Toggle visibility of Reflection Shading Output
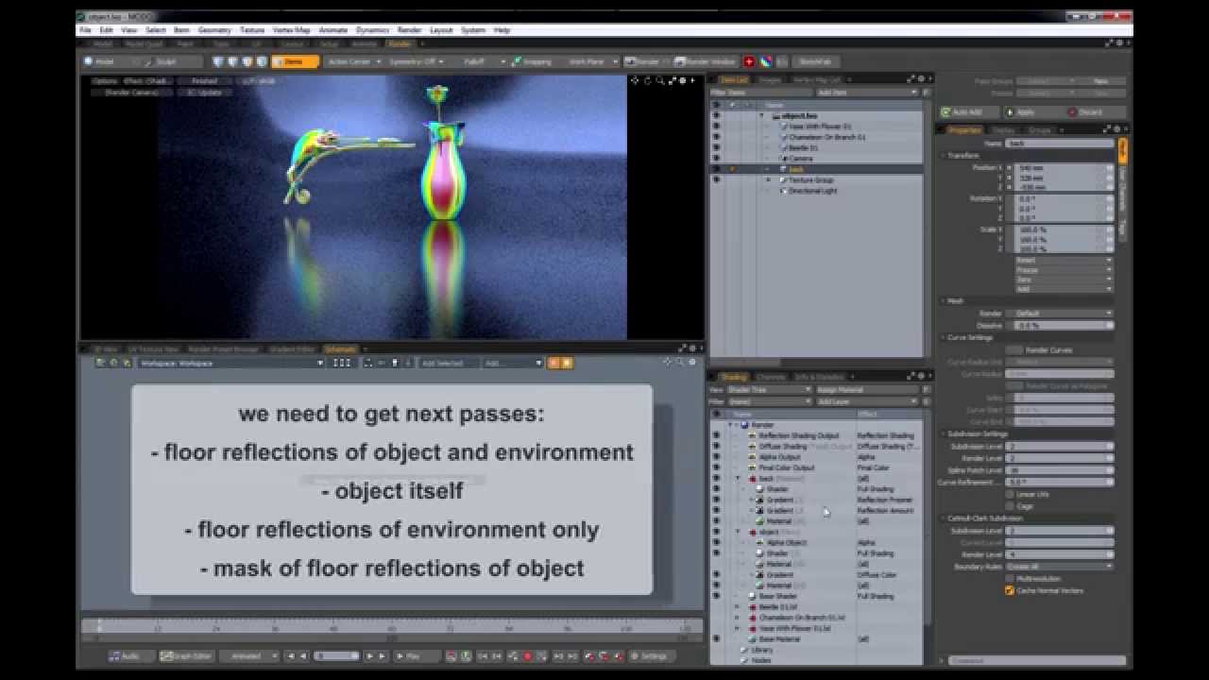Screen dimensions: 1209x680 [716, 435]
